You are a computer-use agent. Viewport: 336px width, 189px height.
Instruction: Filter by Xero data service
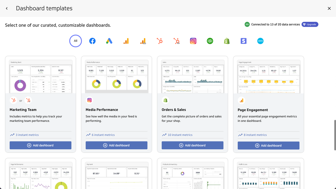pyautogui.click(x=260, y=41)
